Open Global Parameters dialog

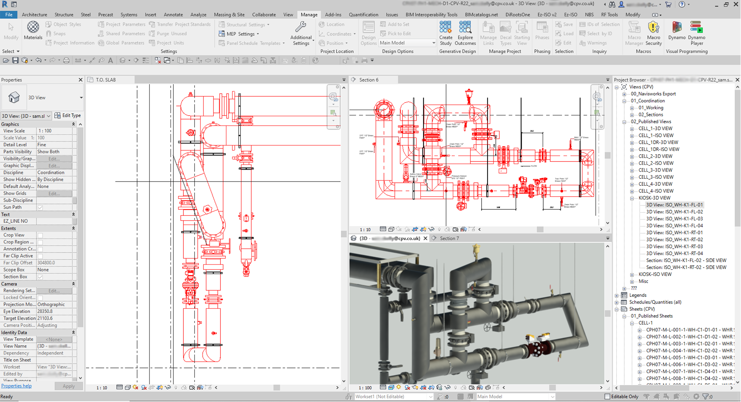121,43
